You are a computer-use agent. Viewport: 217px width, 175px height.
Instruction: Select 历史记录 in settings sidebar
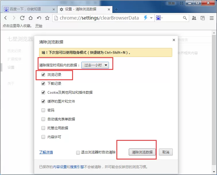click(14, 51)
